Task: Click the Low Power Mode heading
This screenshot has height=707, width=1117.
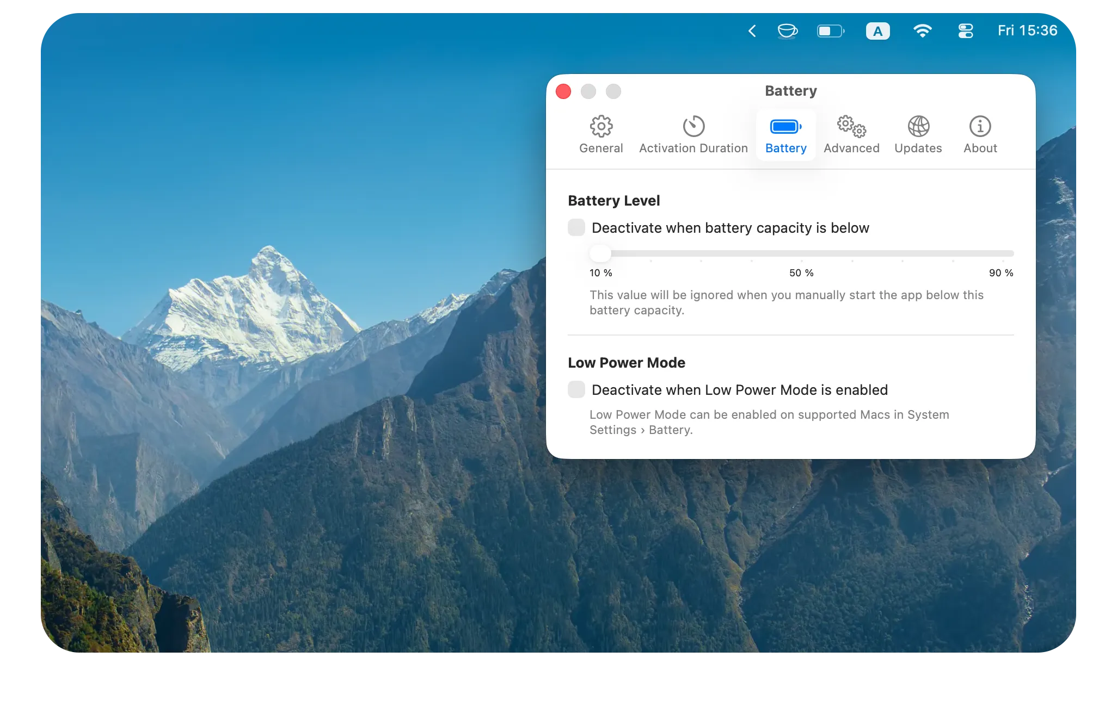Action: [627, 363]
